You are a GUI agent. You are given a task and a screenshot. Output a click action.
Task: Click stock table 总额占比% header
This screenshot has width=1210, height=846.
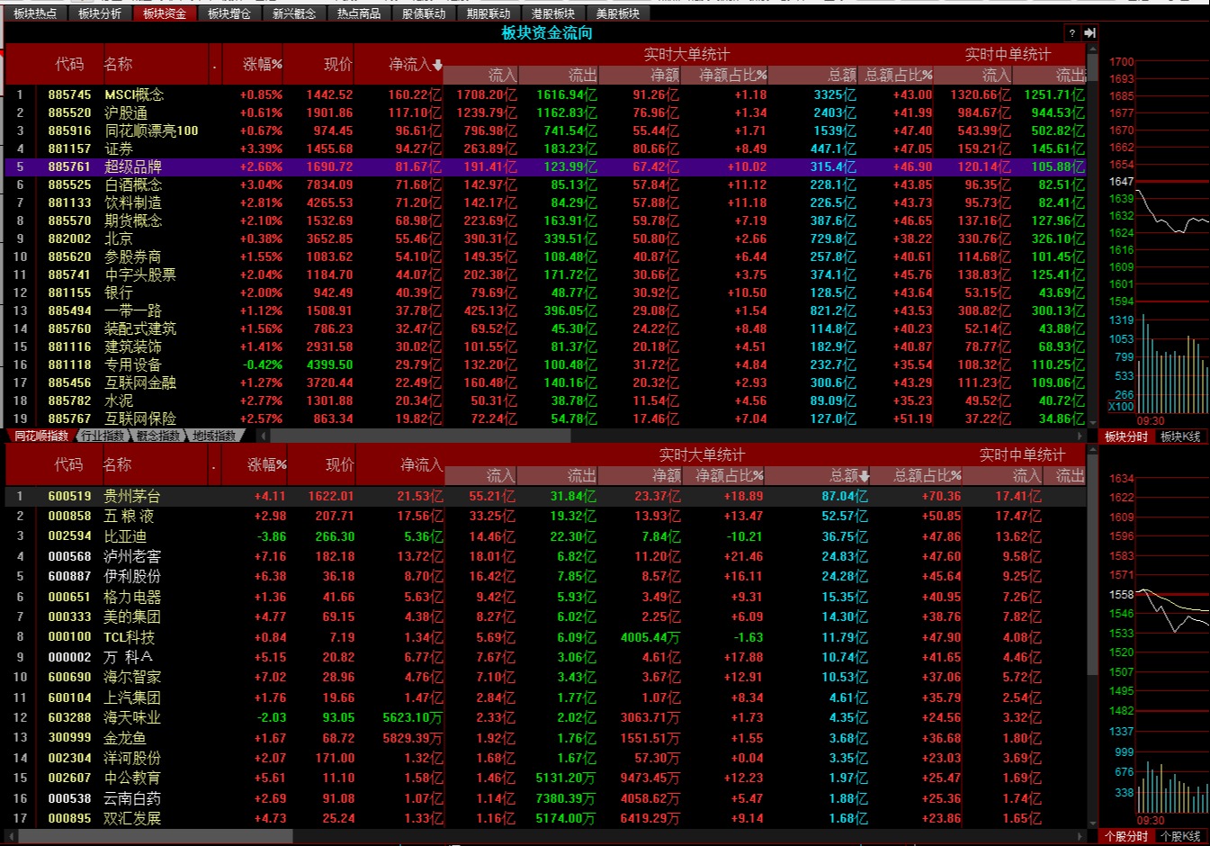928,475
